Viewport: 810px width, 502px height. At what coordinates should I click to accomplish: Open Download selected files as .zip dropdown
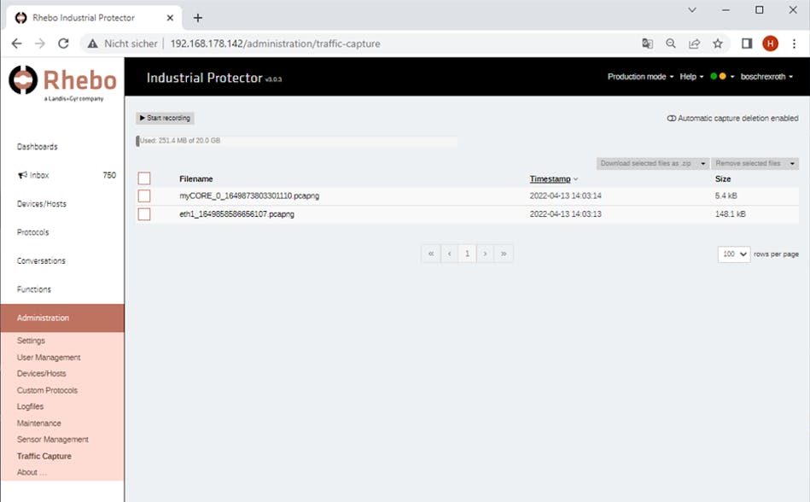(653, 163)
